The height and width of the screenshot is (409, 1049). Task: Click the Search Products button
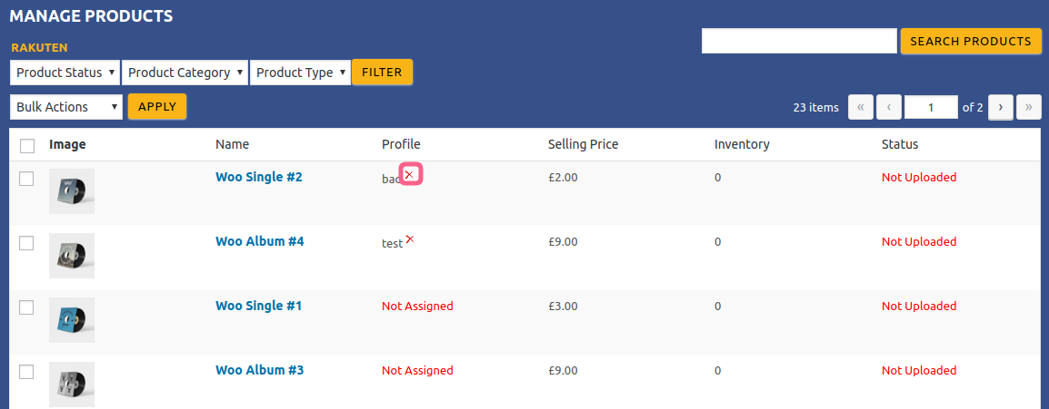point(970,42)
